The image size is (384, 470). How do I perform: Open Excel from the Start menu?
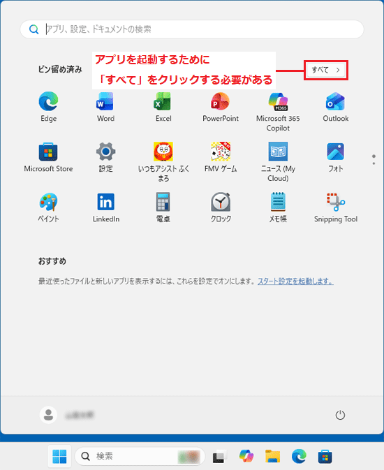pyautogui.click(x=163, y=107)
